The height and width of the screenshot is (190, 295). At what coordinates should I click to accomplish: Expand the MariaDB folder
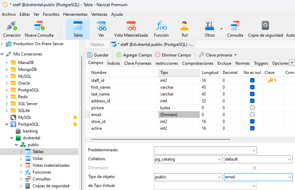7,63
